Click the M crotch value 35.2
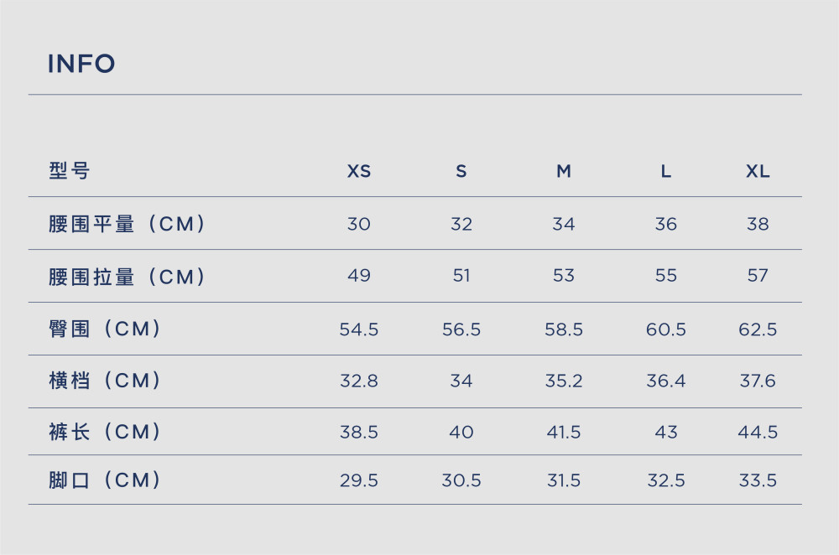 564,381
